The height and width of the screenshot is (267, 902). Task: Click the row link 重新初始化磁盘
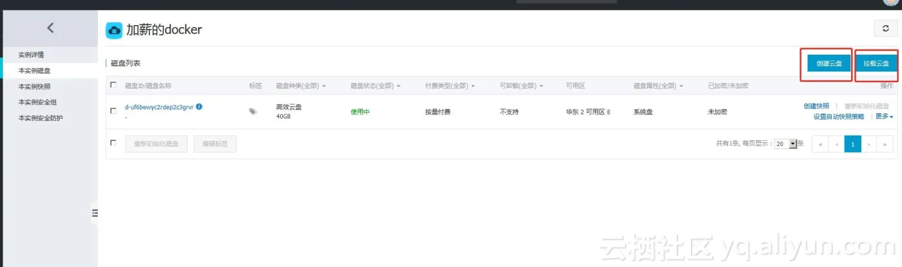click(867, 106)
